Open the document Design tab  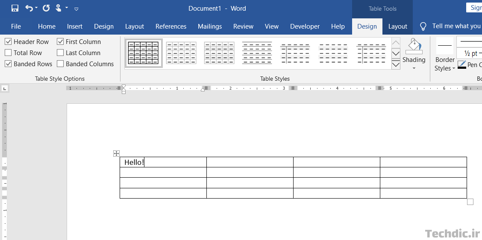(x=104, y=26)
